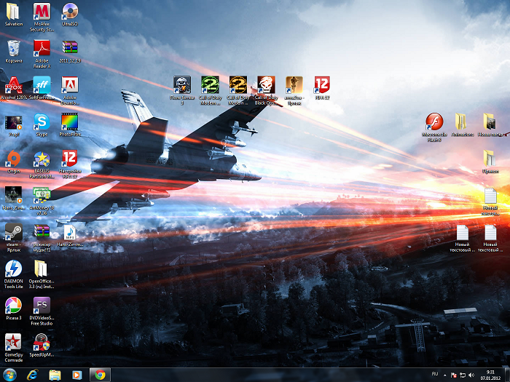Open the Salvation folder
510x382 pixels.
pos(13,12)
